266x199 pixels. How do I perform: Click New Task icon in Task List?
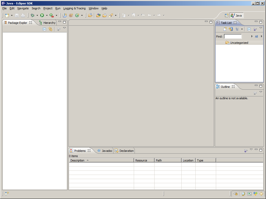click(225, 29)
